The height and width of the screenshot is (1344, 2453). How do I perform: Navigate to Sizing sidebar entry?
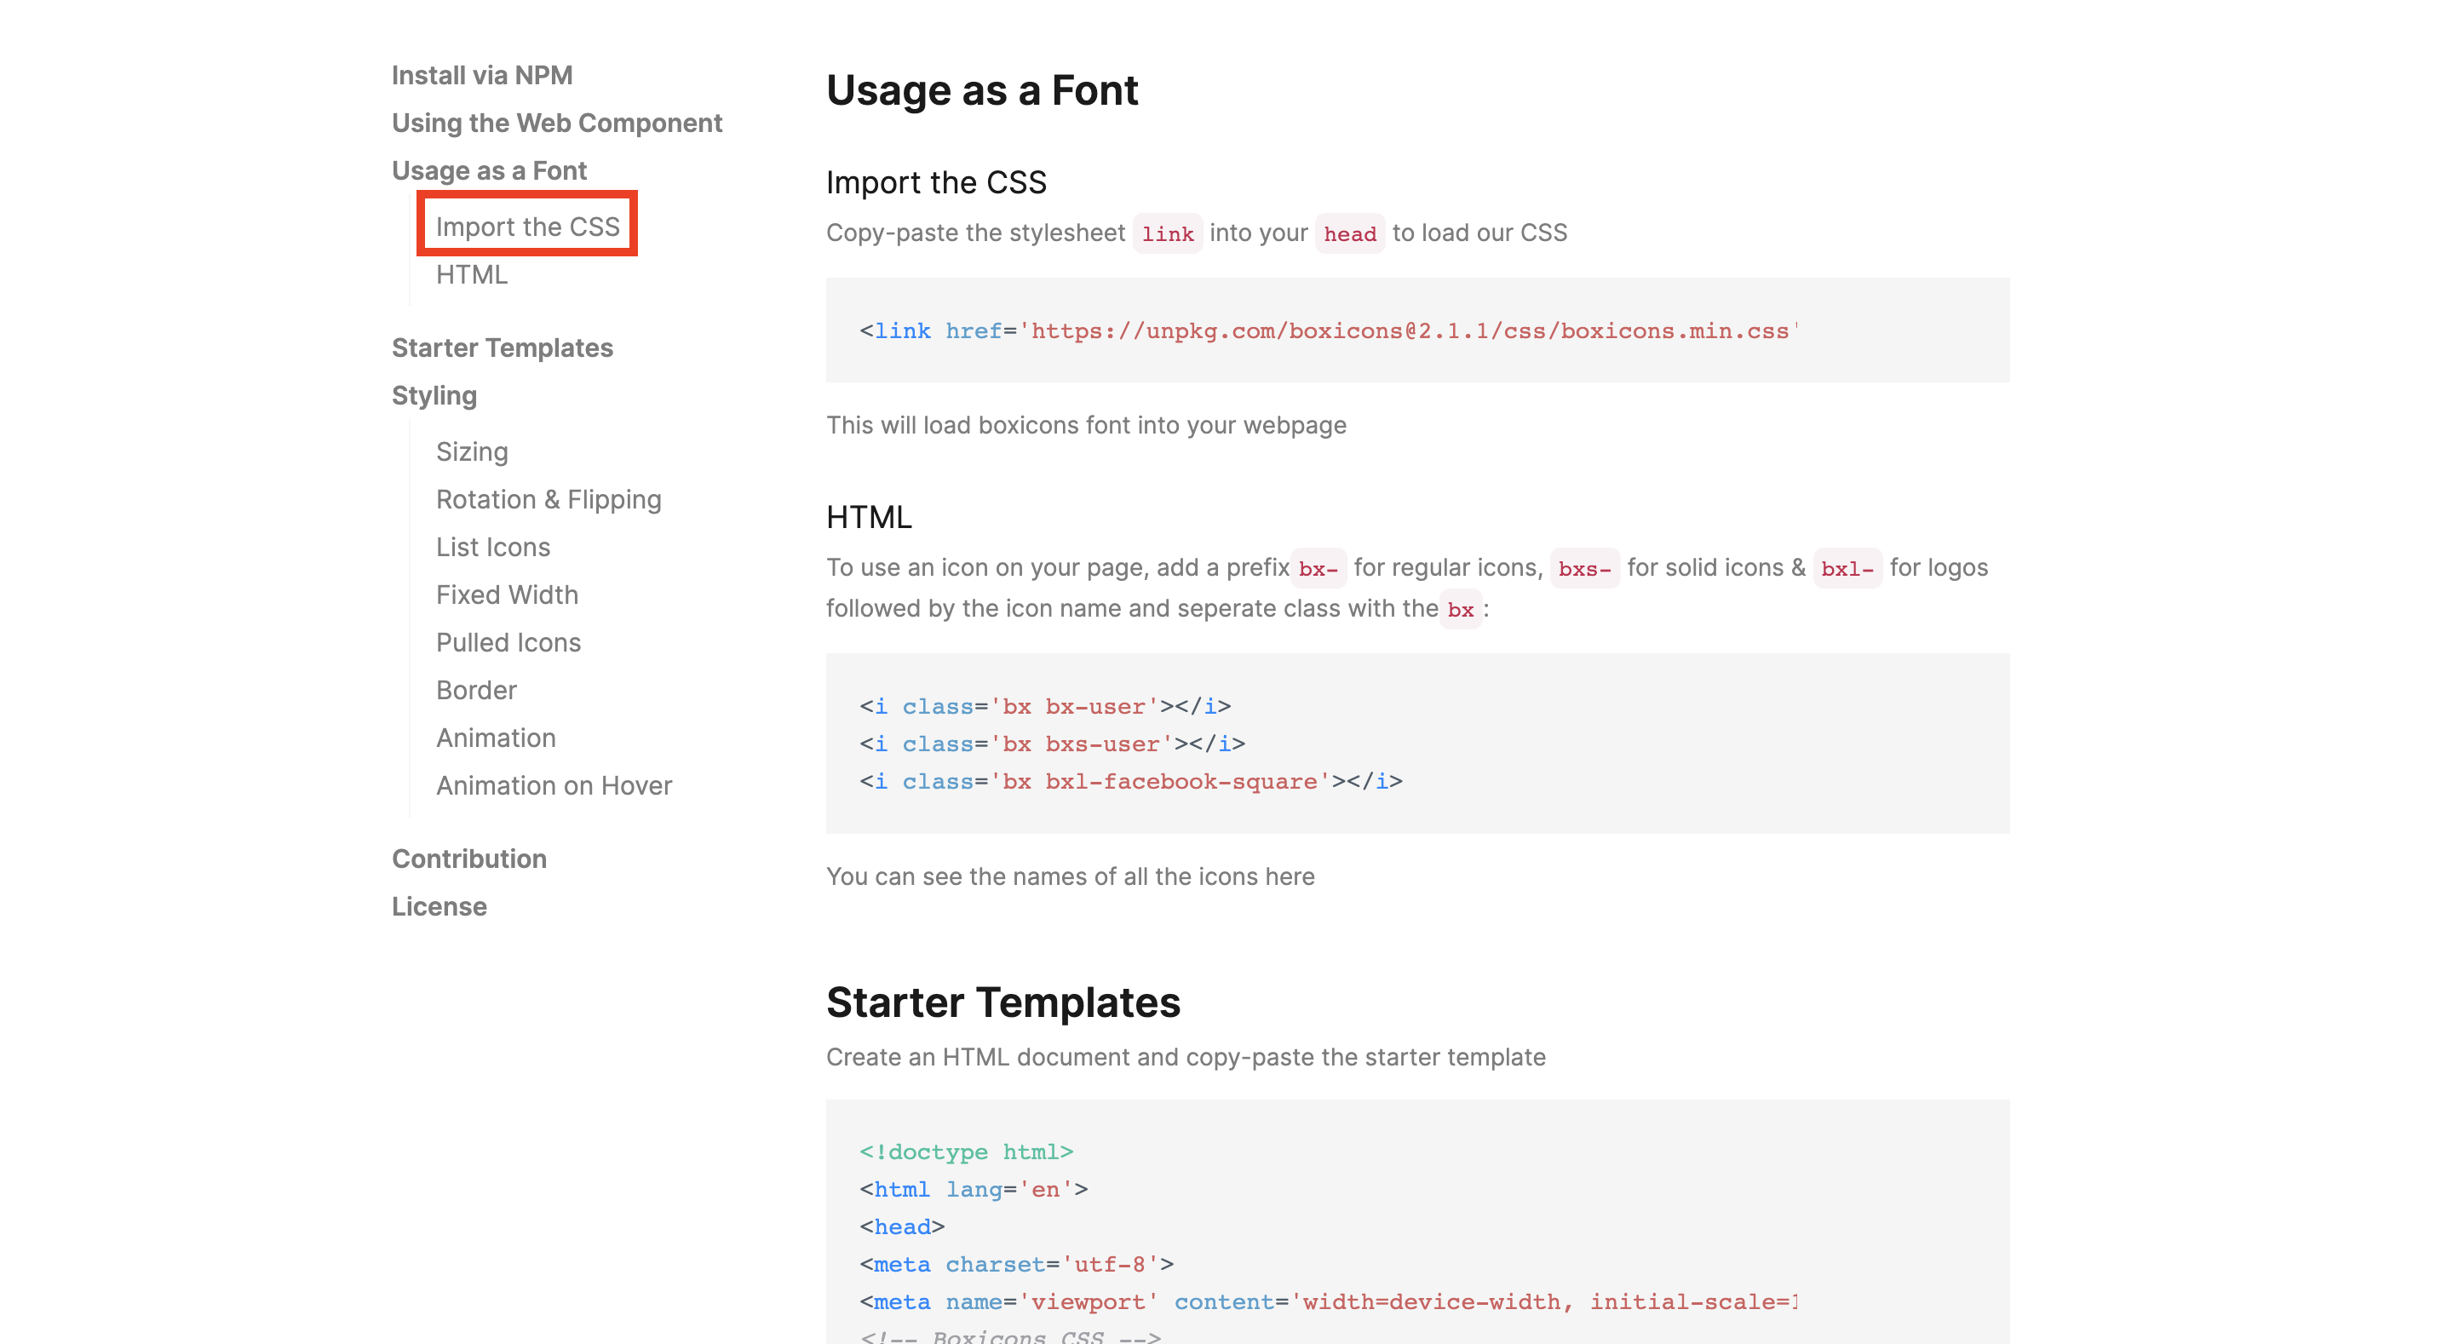[x=471, y=451]
